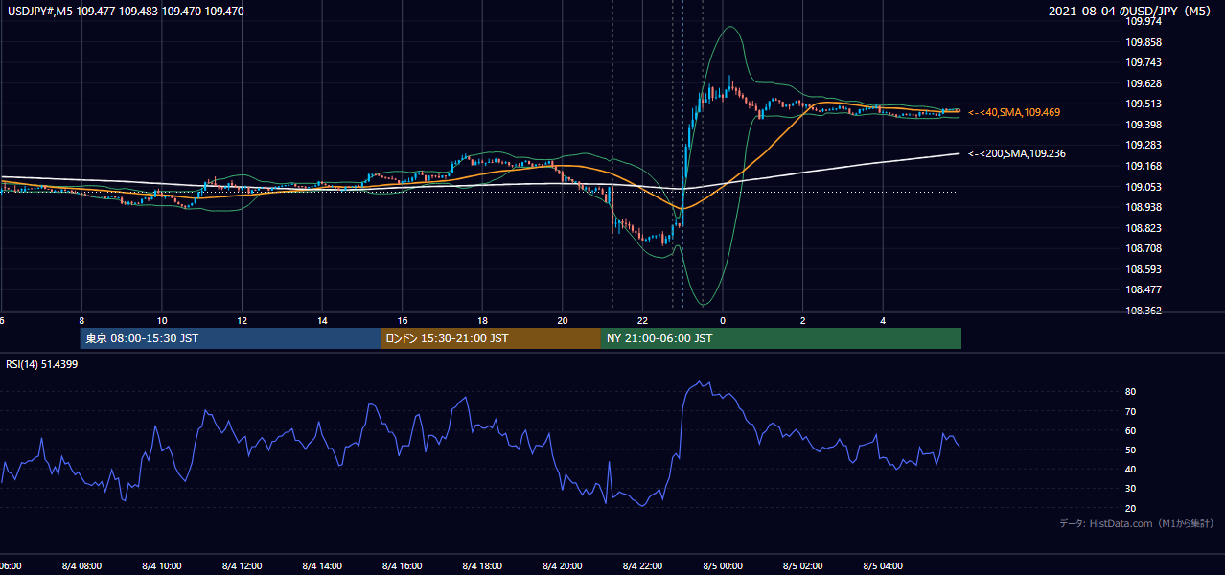
Task: Click the Tokyo 08:00-15:30 JST session bar
Action: coord(230,338)
